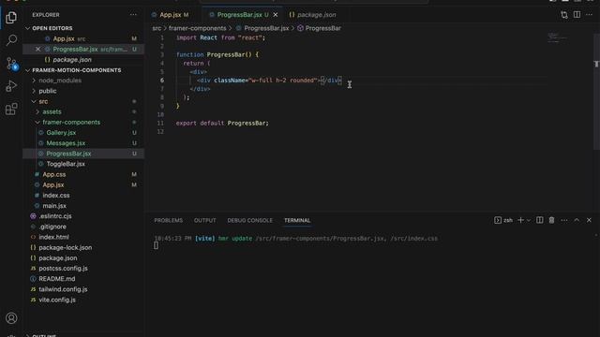Open Gallery.jsx in the file tree
Image resolution: width=600 pixels, height=337 pixels.
click(61, 133)
